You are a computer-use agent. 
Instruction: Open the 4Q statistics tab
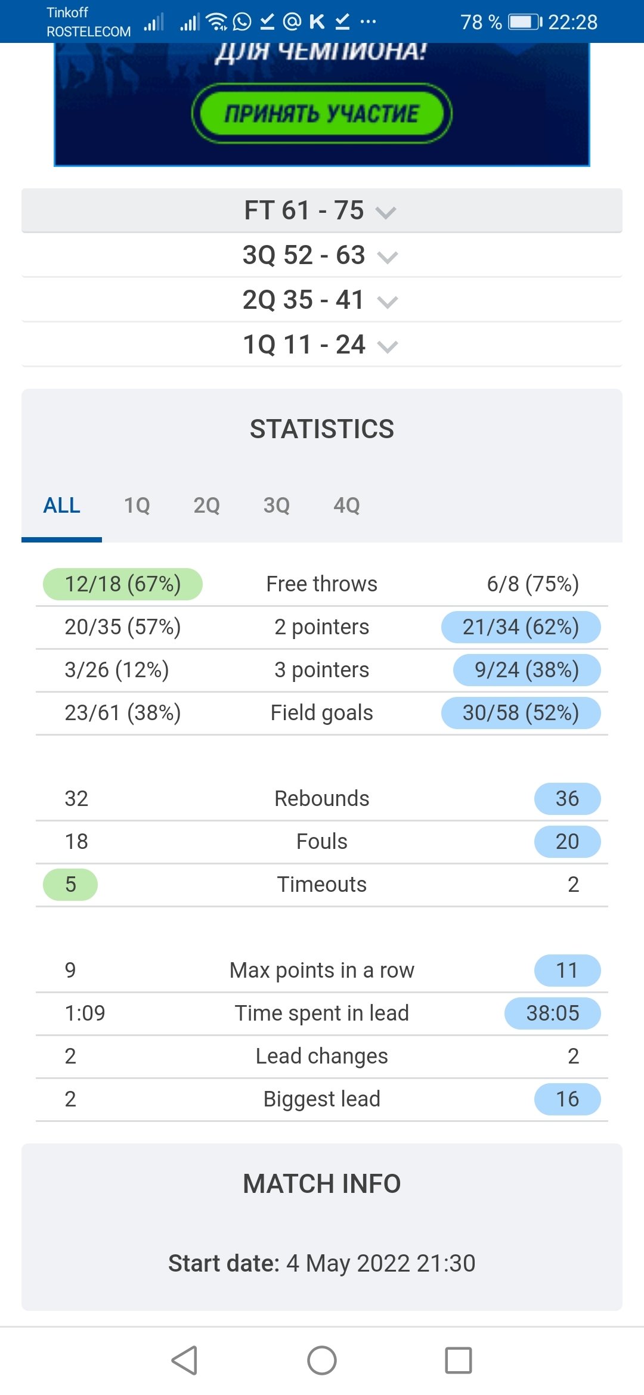346,506
